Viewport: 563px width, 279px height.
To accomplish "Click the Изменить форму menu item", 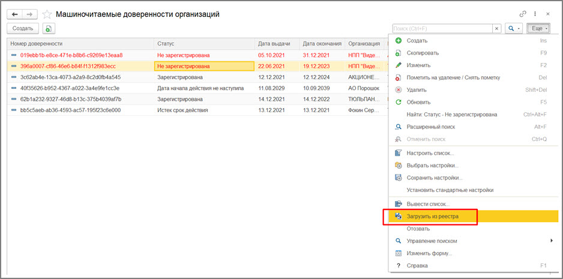I will [429, 253].
